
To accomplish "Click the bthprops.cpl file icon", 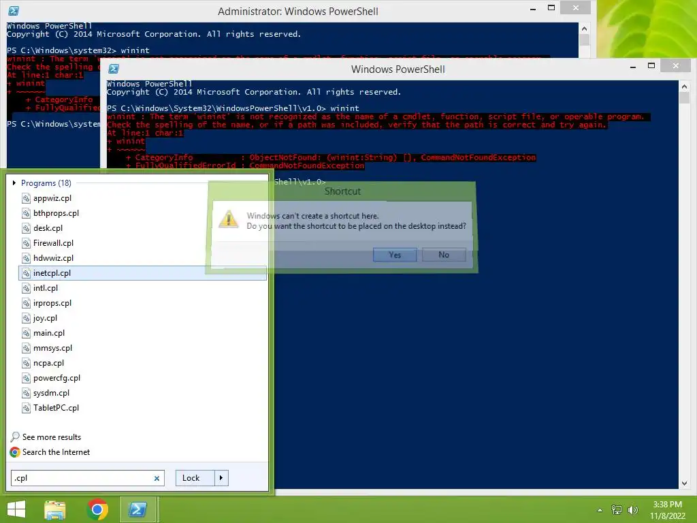I will pyautogui.click(x=27, y=213).
